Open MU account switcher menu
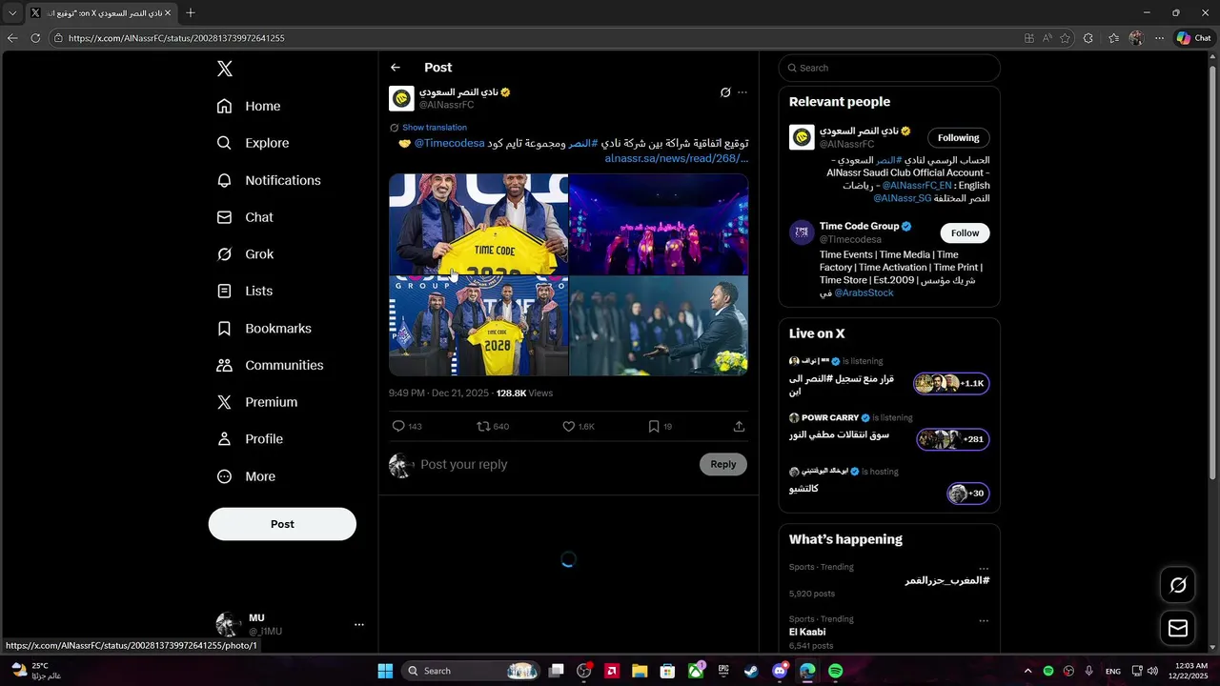The image size is (1220, 686). click(x=290, y=624)
